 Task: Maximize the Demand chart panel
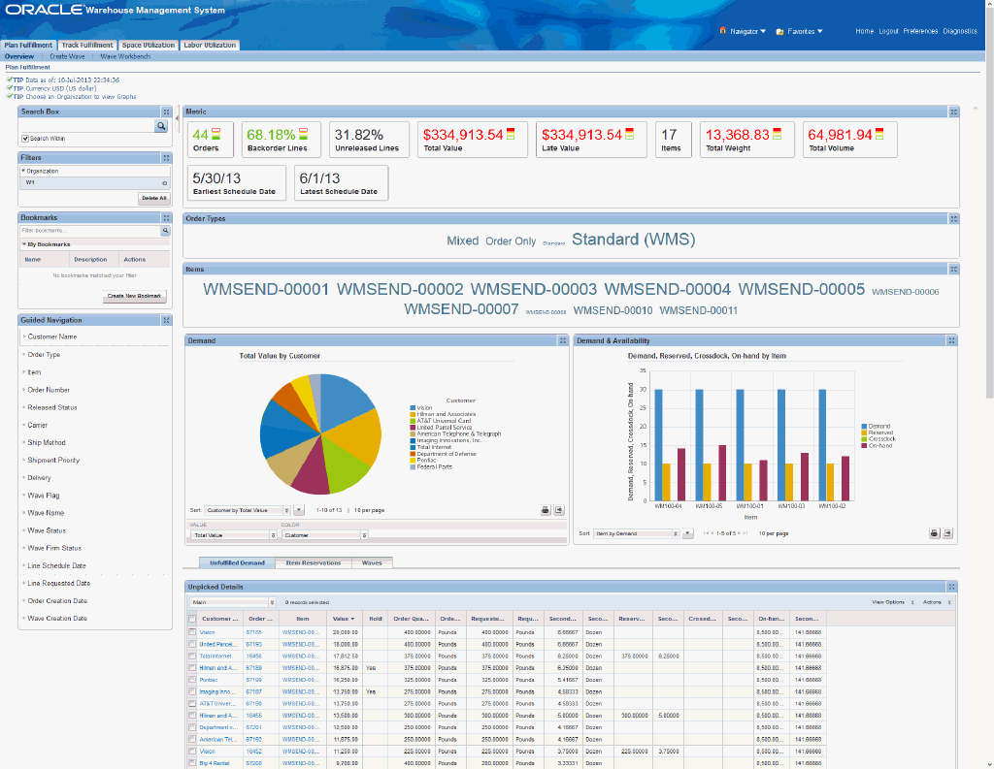(562, 340)
